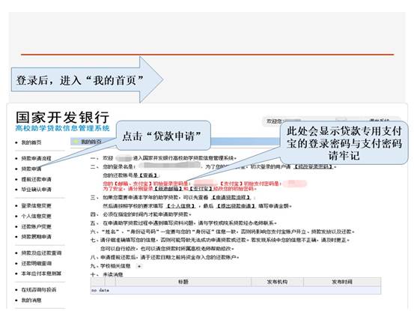This screenshot has height=311, width=414.
Task: Open 还款明细查询 in the sidebar
Action: point(36,264)
